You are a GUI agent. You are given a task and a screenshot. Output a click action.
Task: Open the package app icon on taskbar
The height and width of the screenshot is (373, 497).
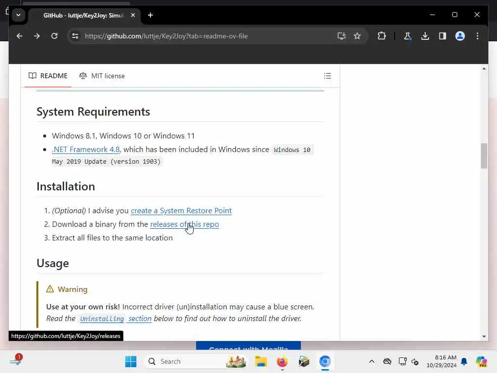[304, 361]
